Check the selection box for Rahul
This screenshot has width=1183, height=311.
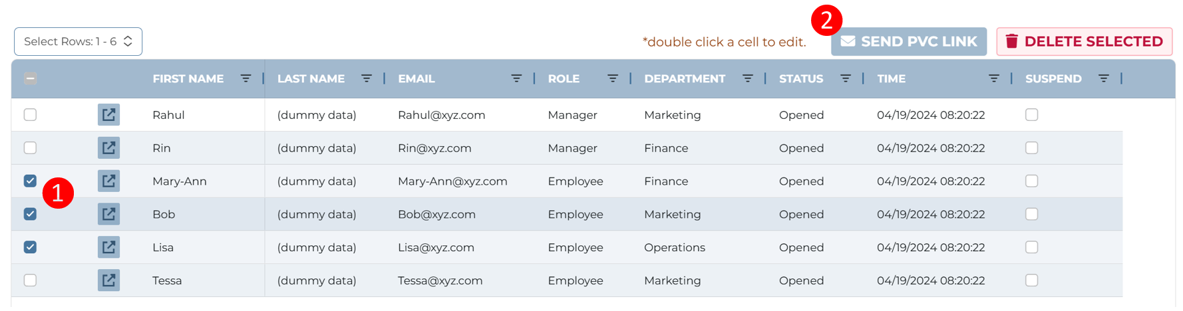click(30, 114)
